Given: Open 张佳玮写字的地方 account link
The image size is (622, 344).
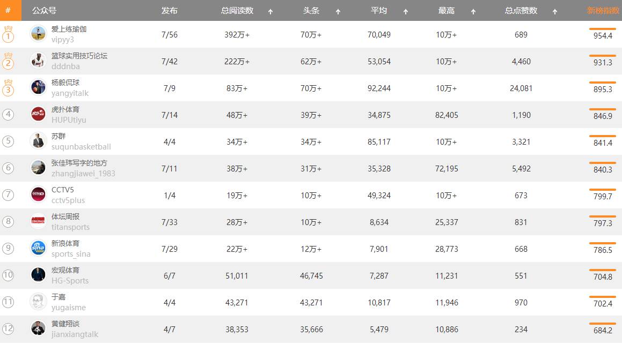Looking at the screenshot, I should tap(79, 163).
